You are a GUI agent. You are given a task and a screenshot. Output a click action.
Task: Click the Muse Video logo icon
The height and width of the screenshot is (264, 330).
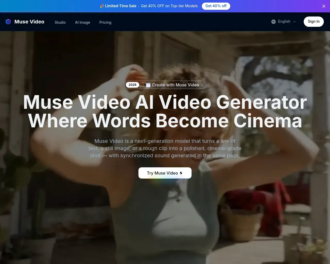pyautogui.click(x=8, y=22)
